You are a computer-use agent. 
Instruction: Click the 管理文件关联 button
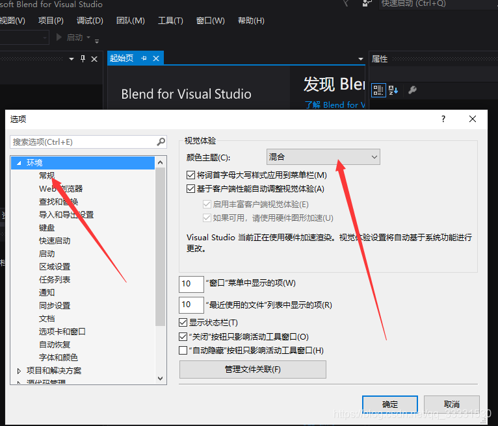[x=253, y=370]
